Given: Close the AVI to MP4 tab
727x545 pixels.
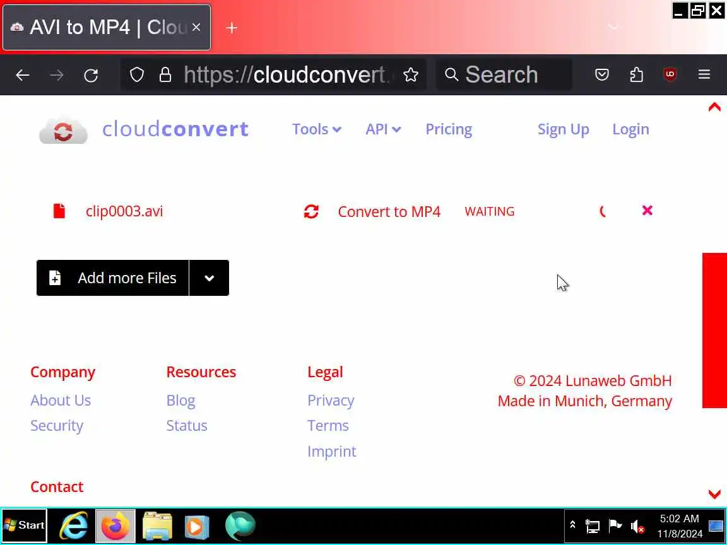Looking at the screenshot, I should click(x=197, y=27).
